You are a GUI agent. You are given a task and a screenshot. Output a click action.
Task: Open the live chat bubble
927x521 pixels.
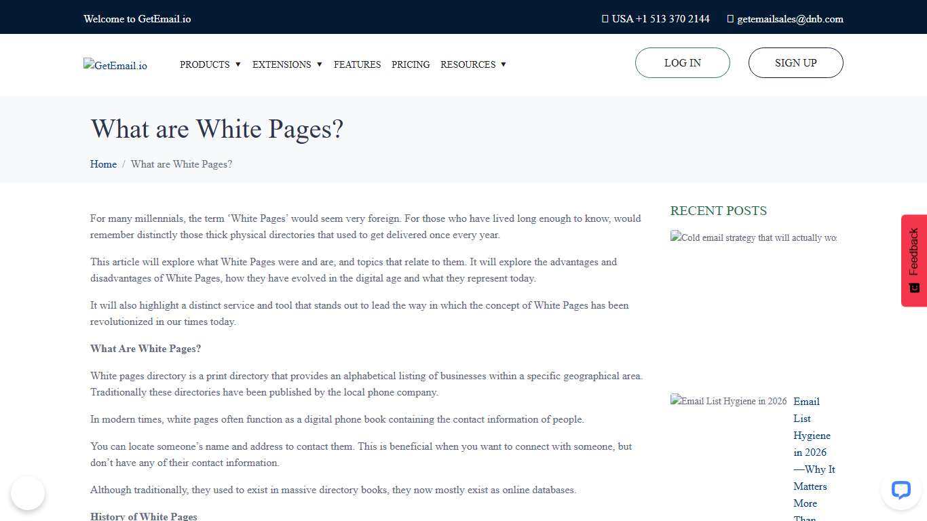(x=901, y=490)
